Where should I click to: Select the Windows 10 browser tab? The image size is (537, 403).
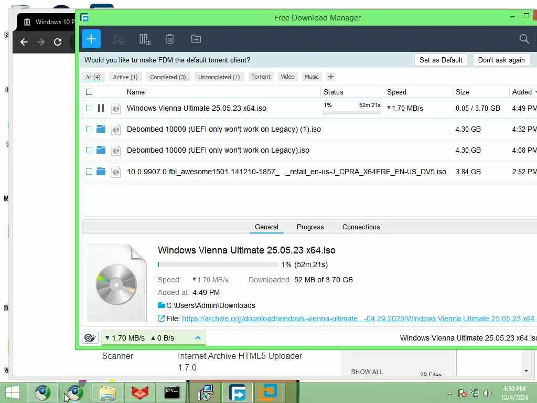click(46, 22)
